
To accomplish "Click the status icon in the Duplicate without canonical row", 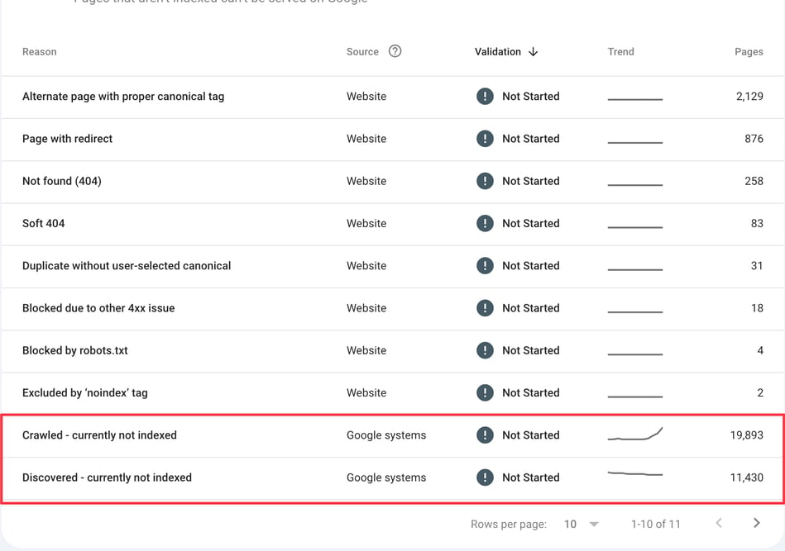I will click(485, 265).
